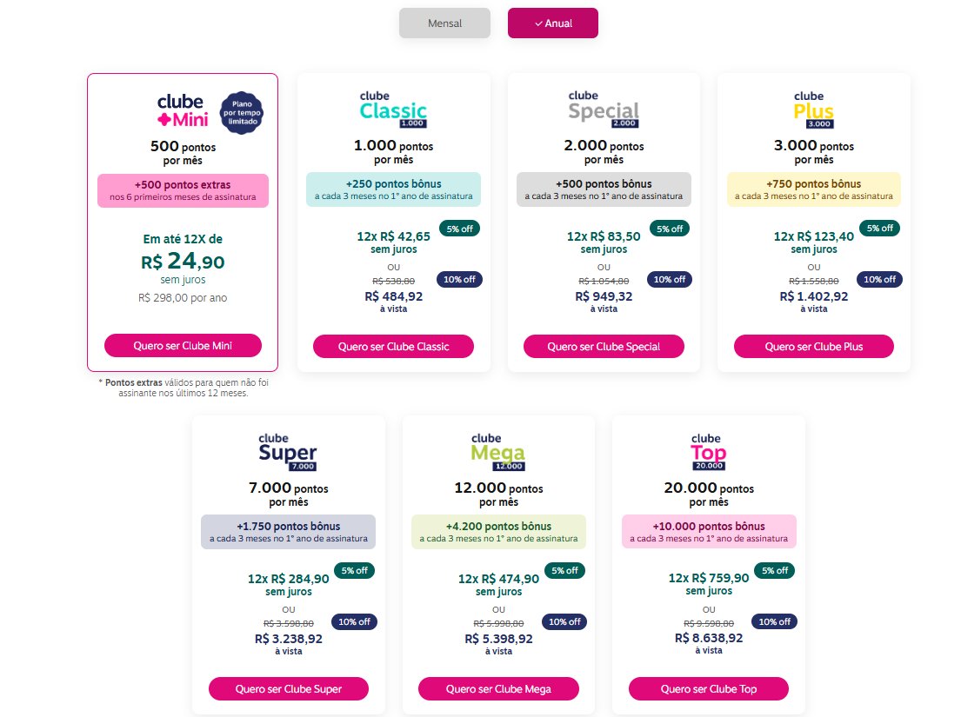Select the Anual billing toggle
The height and width of the screenshot is (717, 961).
[553, 23]
